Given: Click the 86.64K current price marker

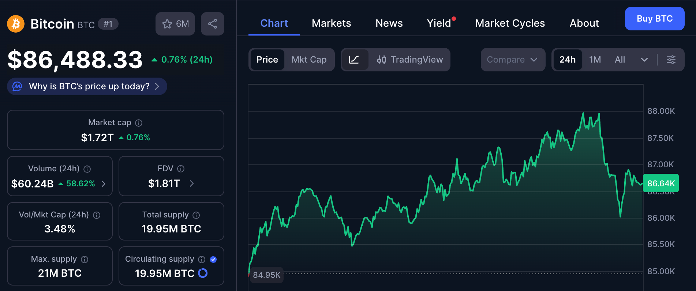Looking at the screenshot, I should click(x=661, y=183).
